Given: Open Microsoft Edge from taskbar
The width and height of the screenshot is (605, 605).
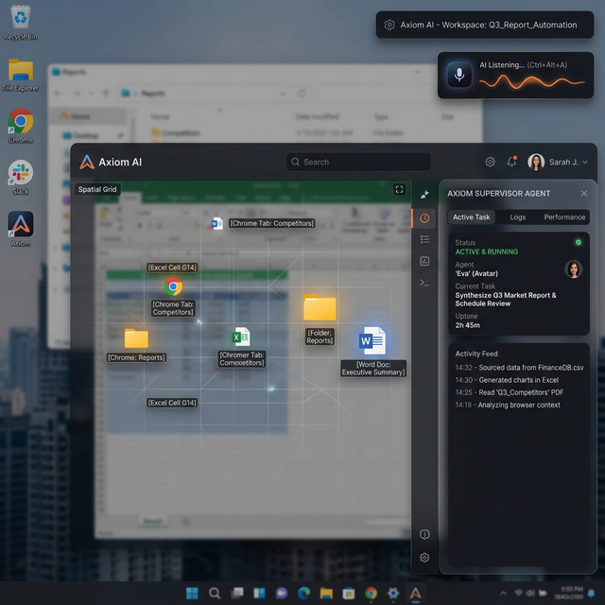Looking at the screenshot, I should tap(304, 593).
